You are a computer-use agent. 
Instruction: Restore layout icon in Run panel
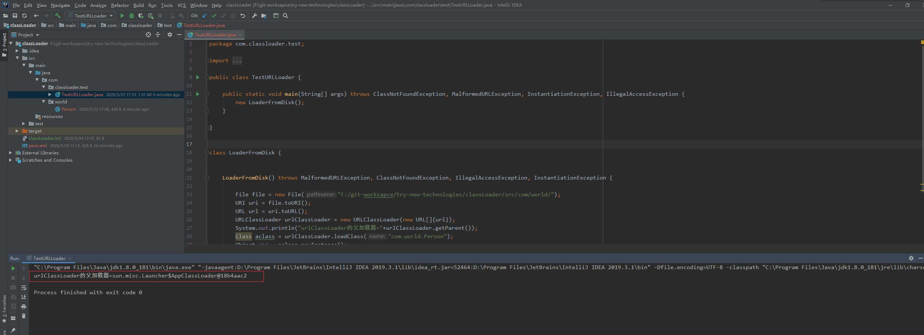tap(13, 318)
